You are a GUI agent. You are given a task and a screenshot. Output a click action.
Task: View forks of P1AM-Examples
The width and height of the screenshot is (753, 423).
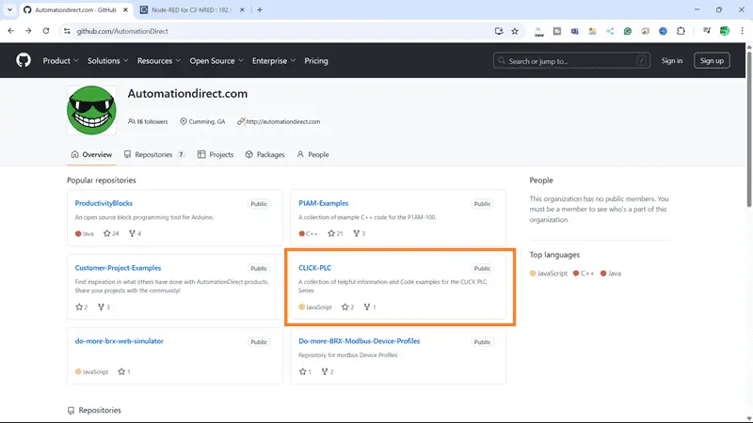(x=360, y=233)
